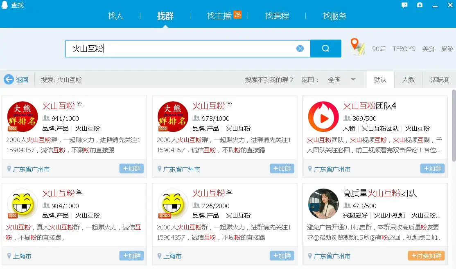Image resolution: width=456 pixels, height=269 pixels.
Task: Select the 美食 suggested tag
Action: [428, 49]
